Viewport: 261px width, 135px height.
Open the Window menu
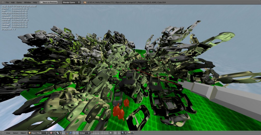28,2
